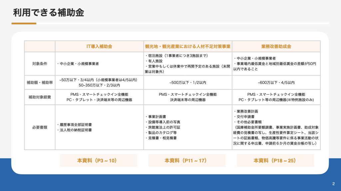Click the 事業計画書 bullet
Image resolution: width=341 pixels, height=191 pixels.
click(x=156, y=117)
